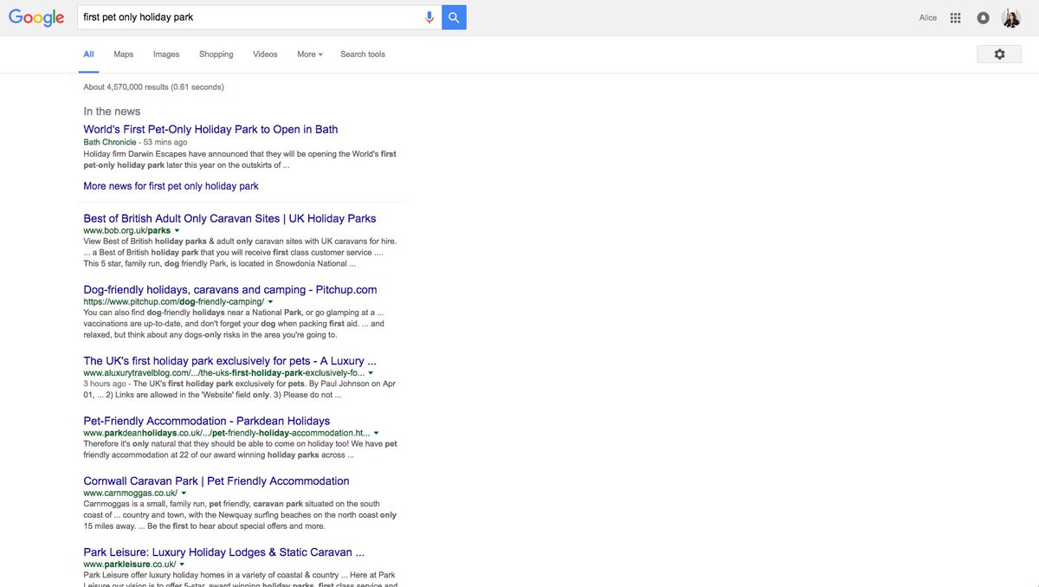Click the Bath Chronicle source text
Viewport: 1039px width, 587px height.
coord(110,142)
